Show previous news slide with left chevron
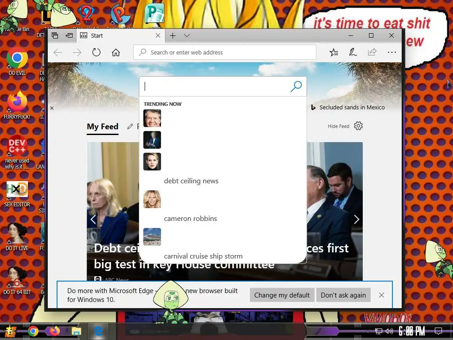 pyautogui.click(x=93, y=220)
